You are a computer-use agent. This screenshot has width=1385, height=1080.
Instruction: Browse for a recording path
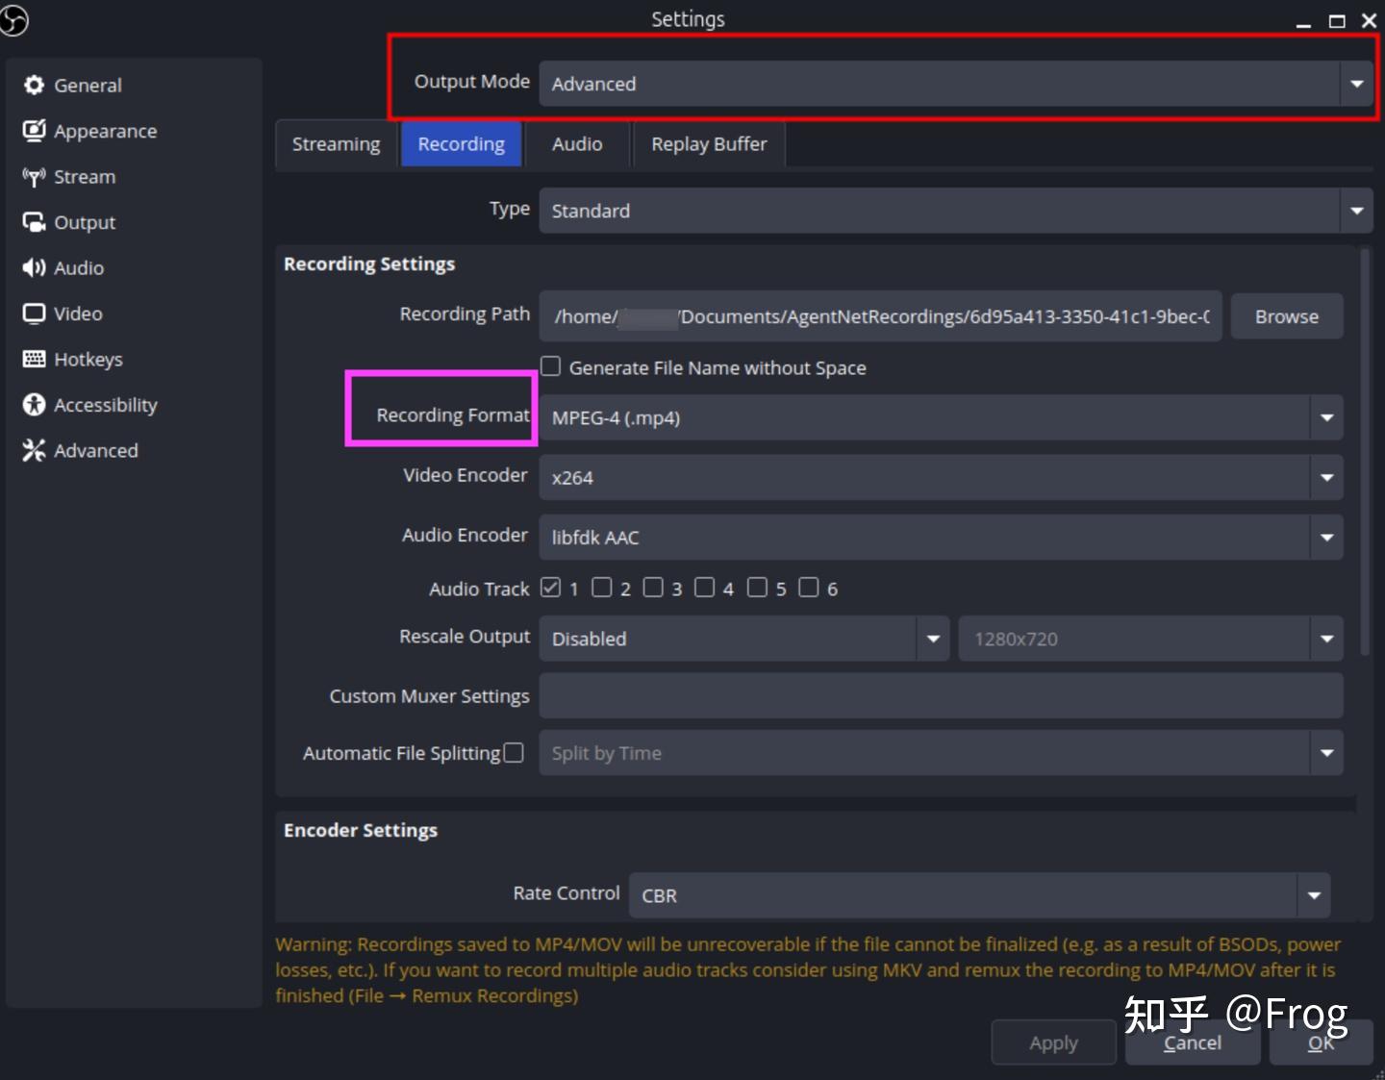click(1287, 316)
